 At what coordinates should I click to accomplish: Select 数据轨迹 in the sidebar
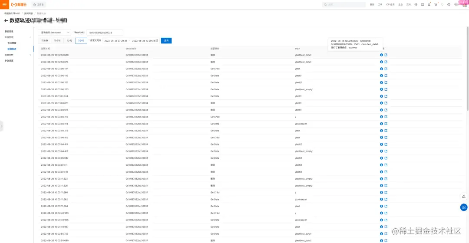[x=12, y=49]
